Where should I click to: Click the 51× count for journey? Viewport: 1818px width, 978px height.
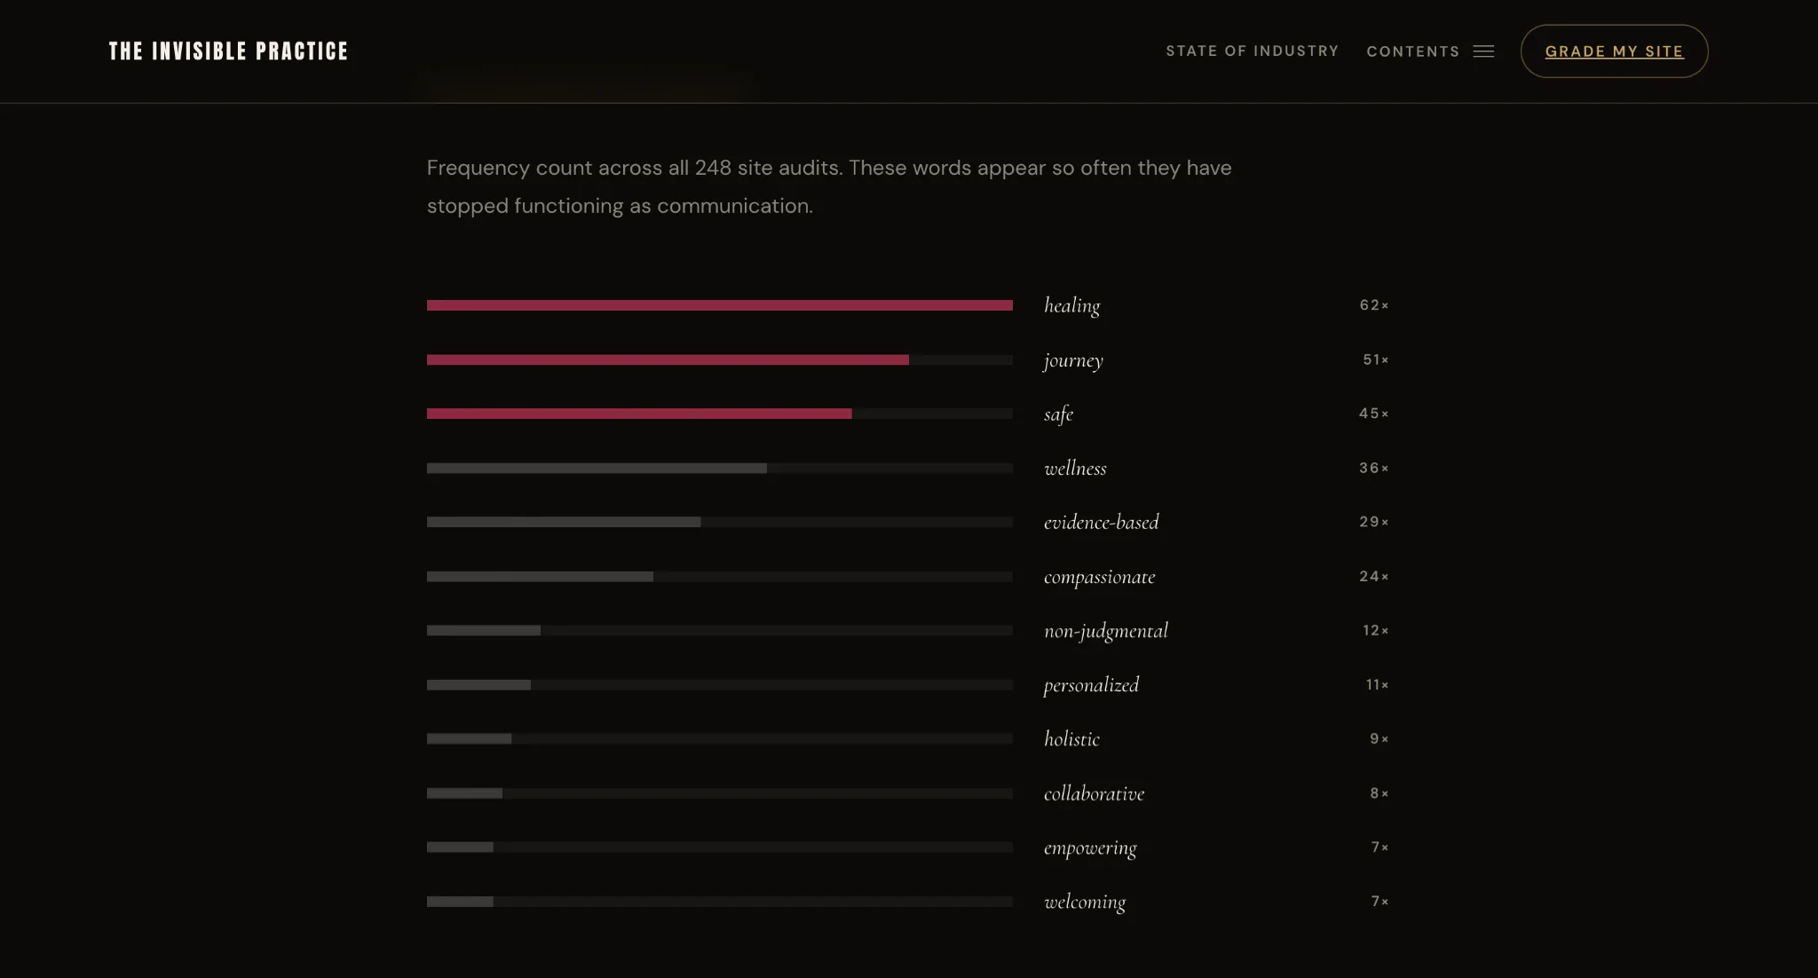point(1375,359)
